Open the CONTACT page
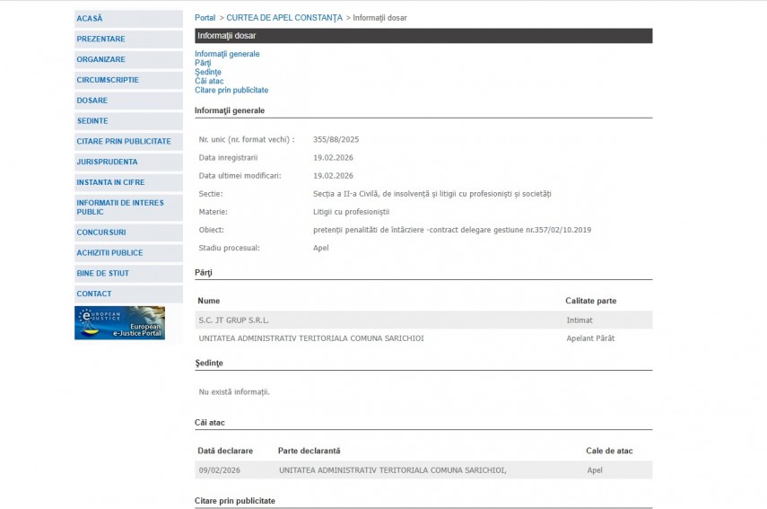The height and width of the screenshot is (509, 767). [94, 294]
